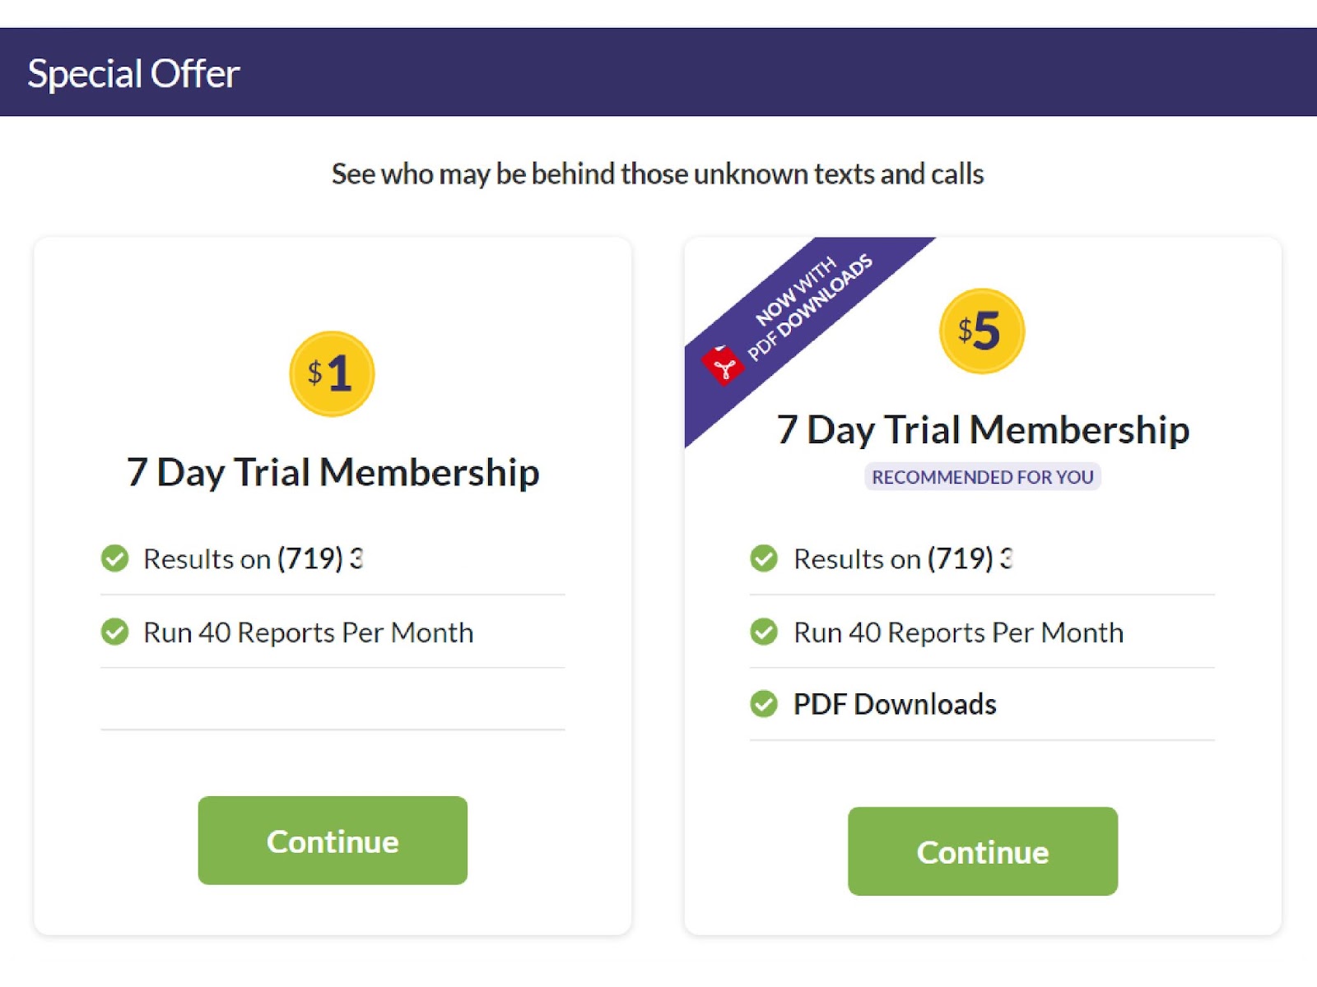This screenshot has width=1317, height=987.
Task: Click the $1 plan 7 Day Trial Membership title
Action: point(333,472)
